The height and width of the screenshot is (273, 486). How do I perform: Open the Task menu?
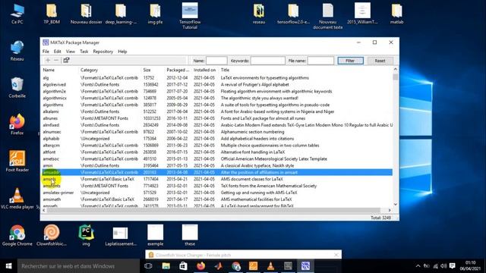point(84,52)
